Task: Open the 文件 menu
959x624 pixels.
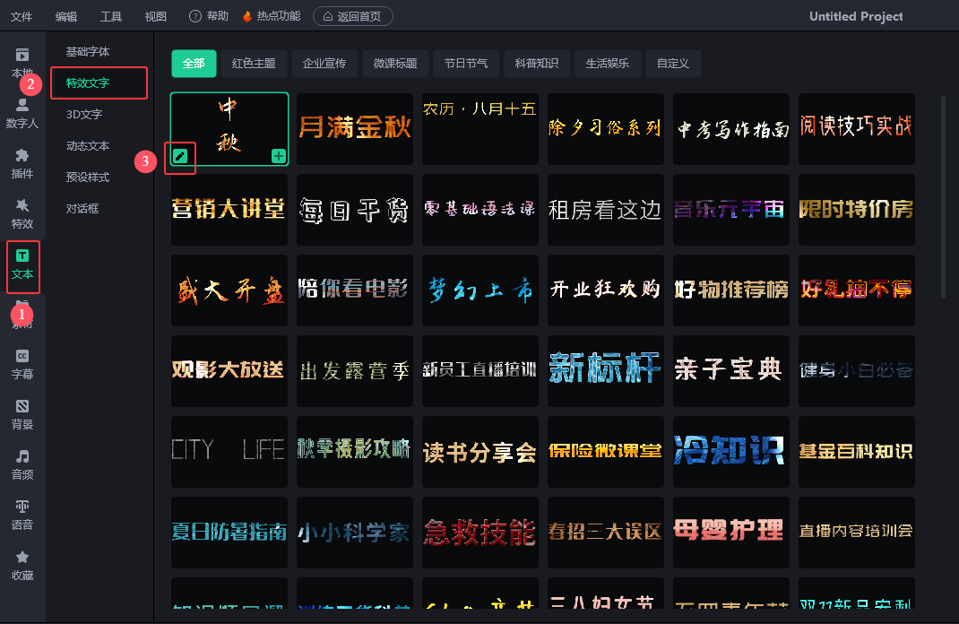Action: pyautogui.click(x=22, y=16)
